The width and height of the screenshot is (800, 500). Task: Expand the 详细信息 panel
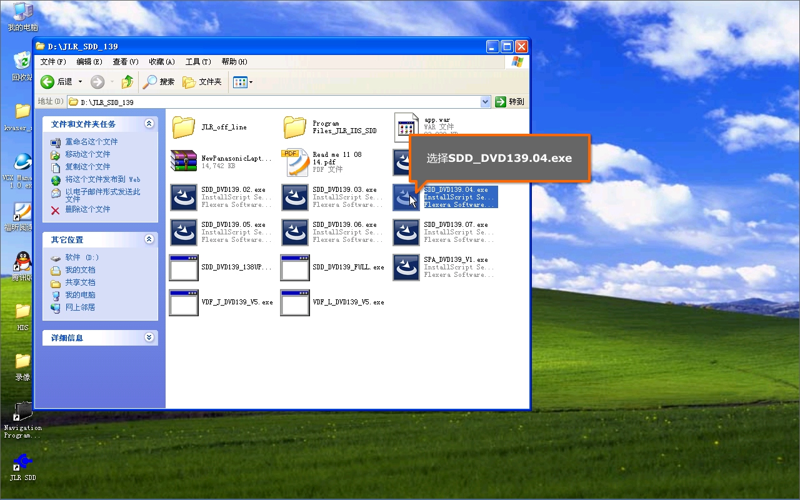pyautogui.click(x=149, y=337)
